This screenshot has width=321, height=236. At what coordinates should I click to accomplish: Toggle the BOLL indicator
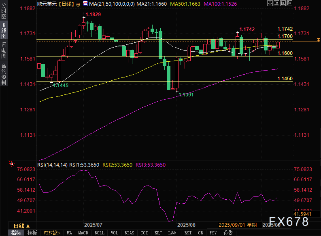tap(99, 233)
